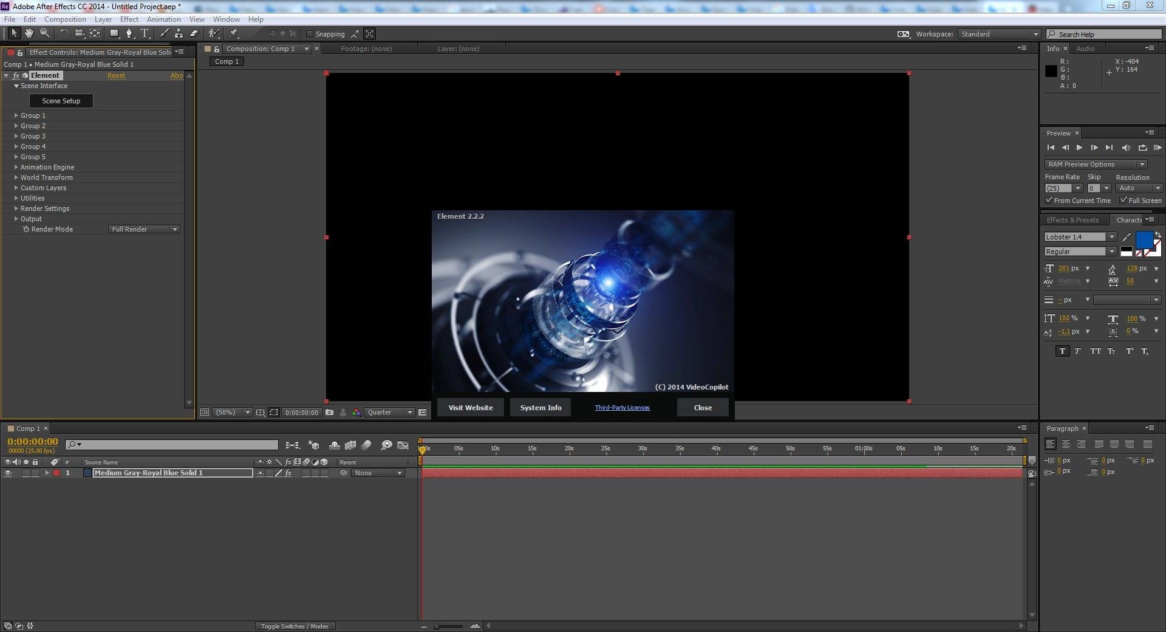Switch to Effects & Presets tab

1072,220
